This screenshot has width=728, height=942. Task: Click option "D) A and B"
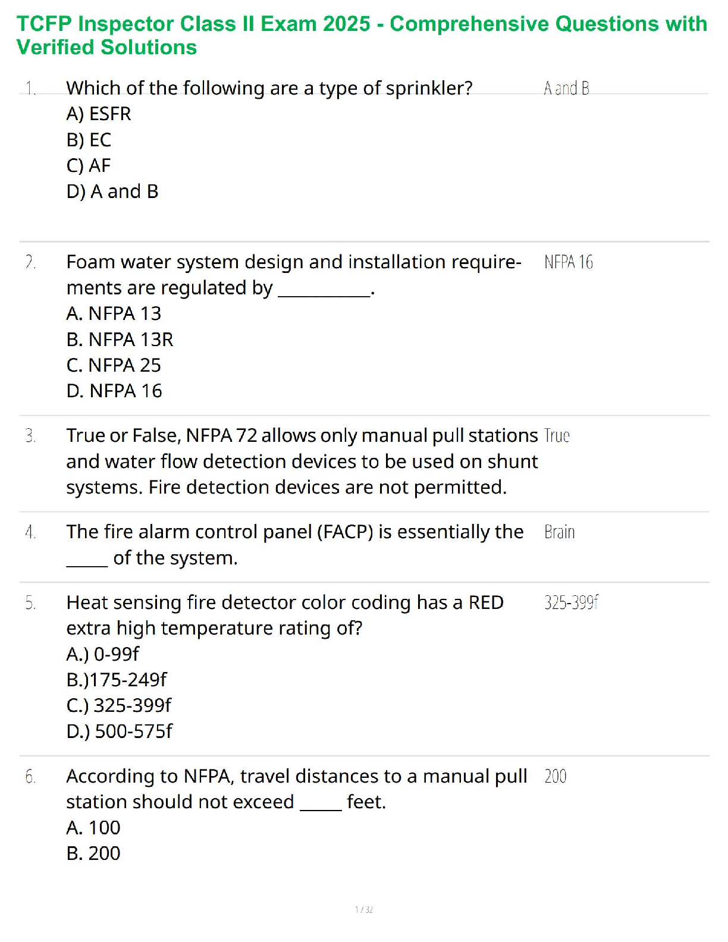112,191
